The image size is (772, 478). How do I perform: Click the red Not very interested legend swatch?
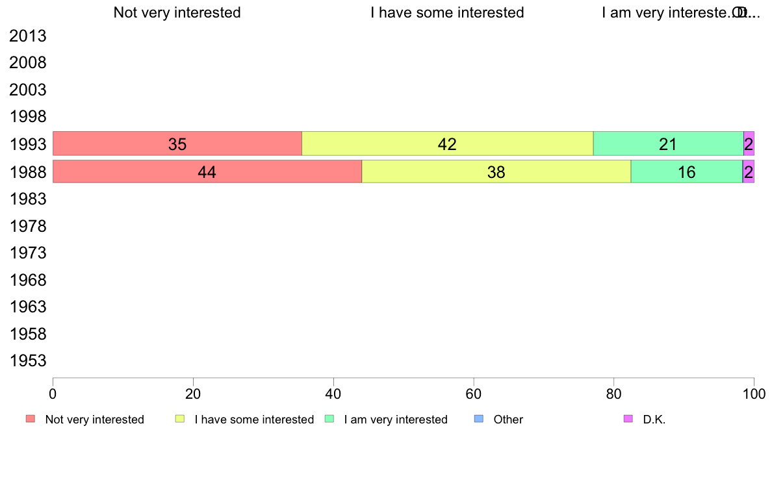pyautogui.click(x=31, y=419)
